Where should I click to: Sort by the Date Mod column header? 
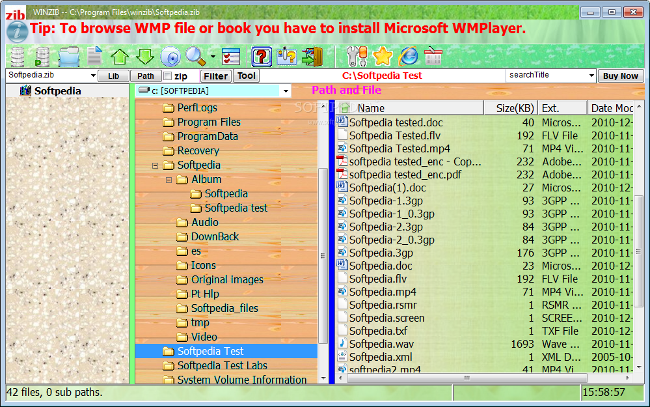[x=610, y=108]
